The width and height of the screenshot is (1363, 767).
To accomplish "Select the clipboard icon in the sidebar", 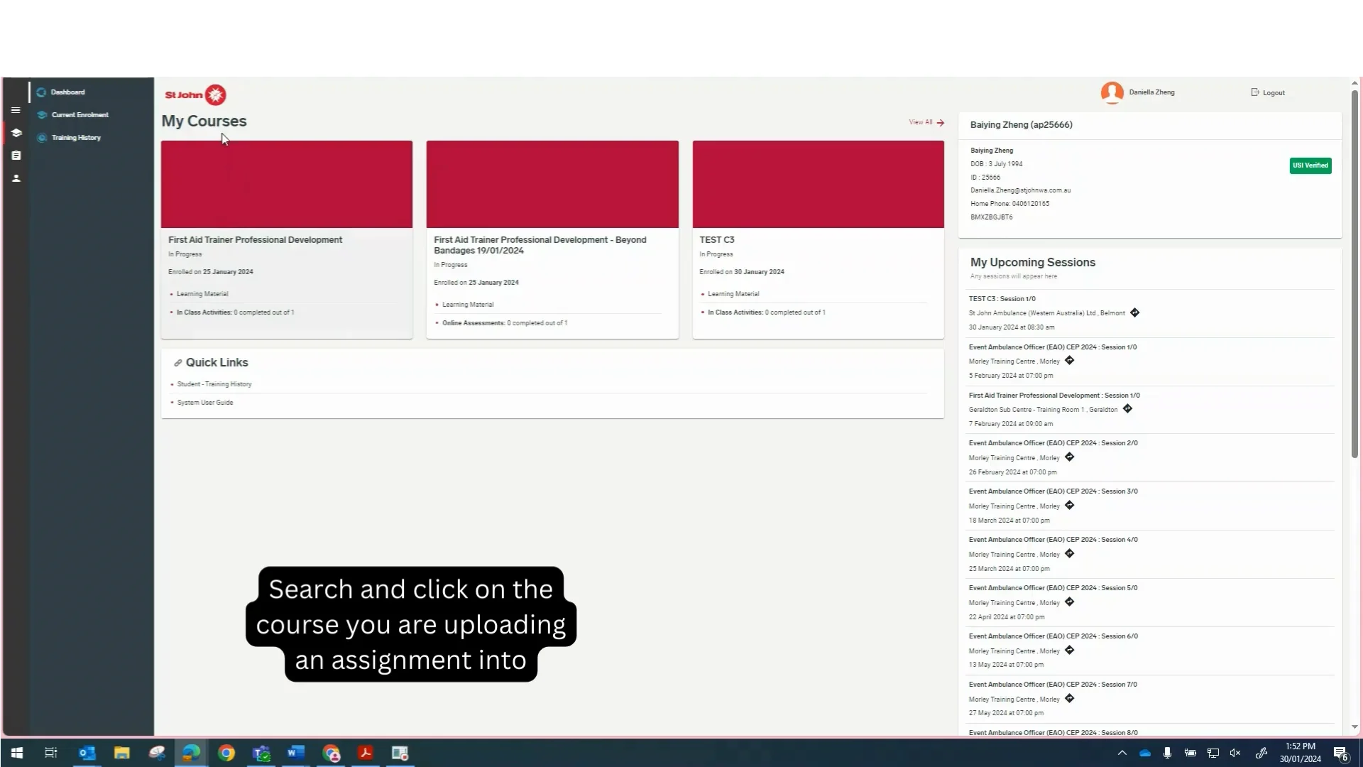I will 16,155.
